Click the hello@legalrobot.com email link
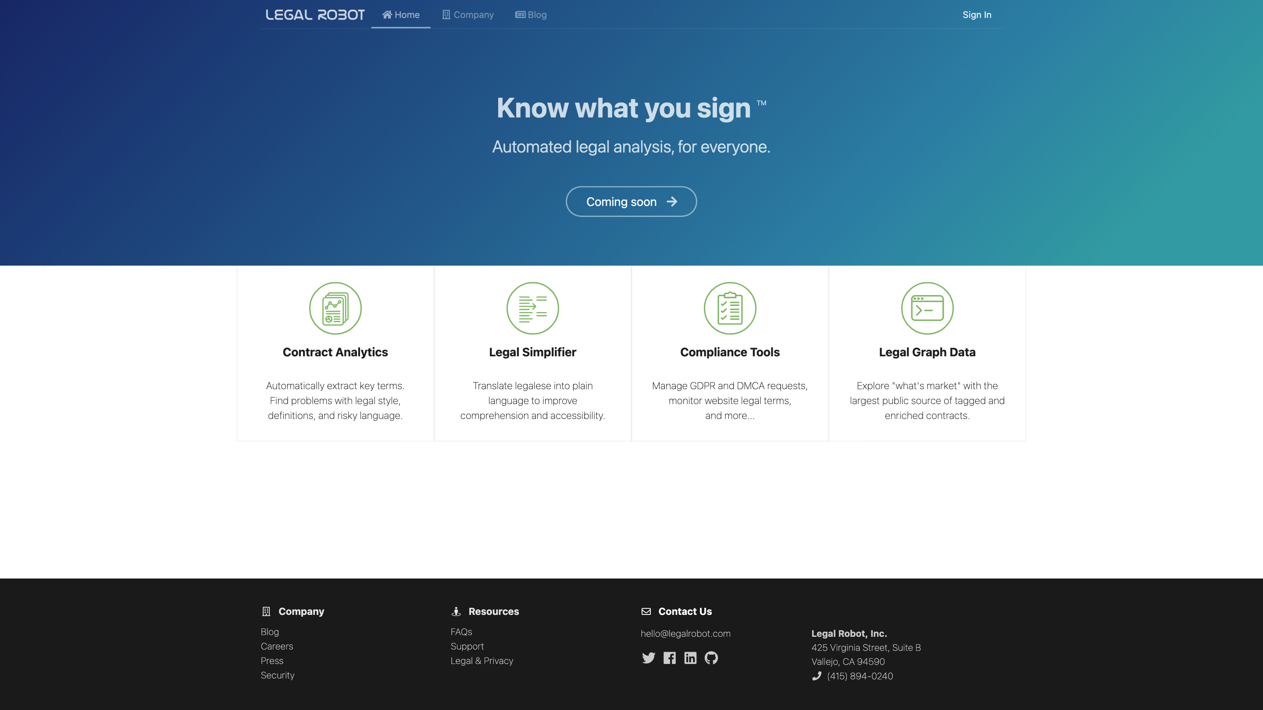 [685, 634]
